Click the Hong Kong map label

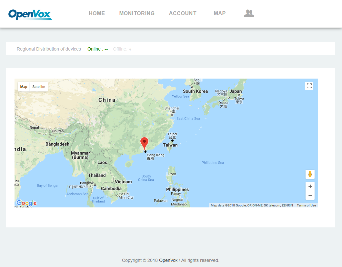click(156, 156)
